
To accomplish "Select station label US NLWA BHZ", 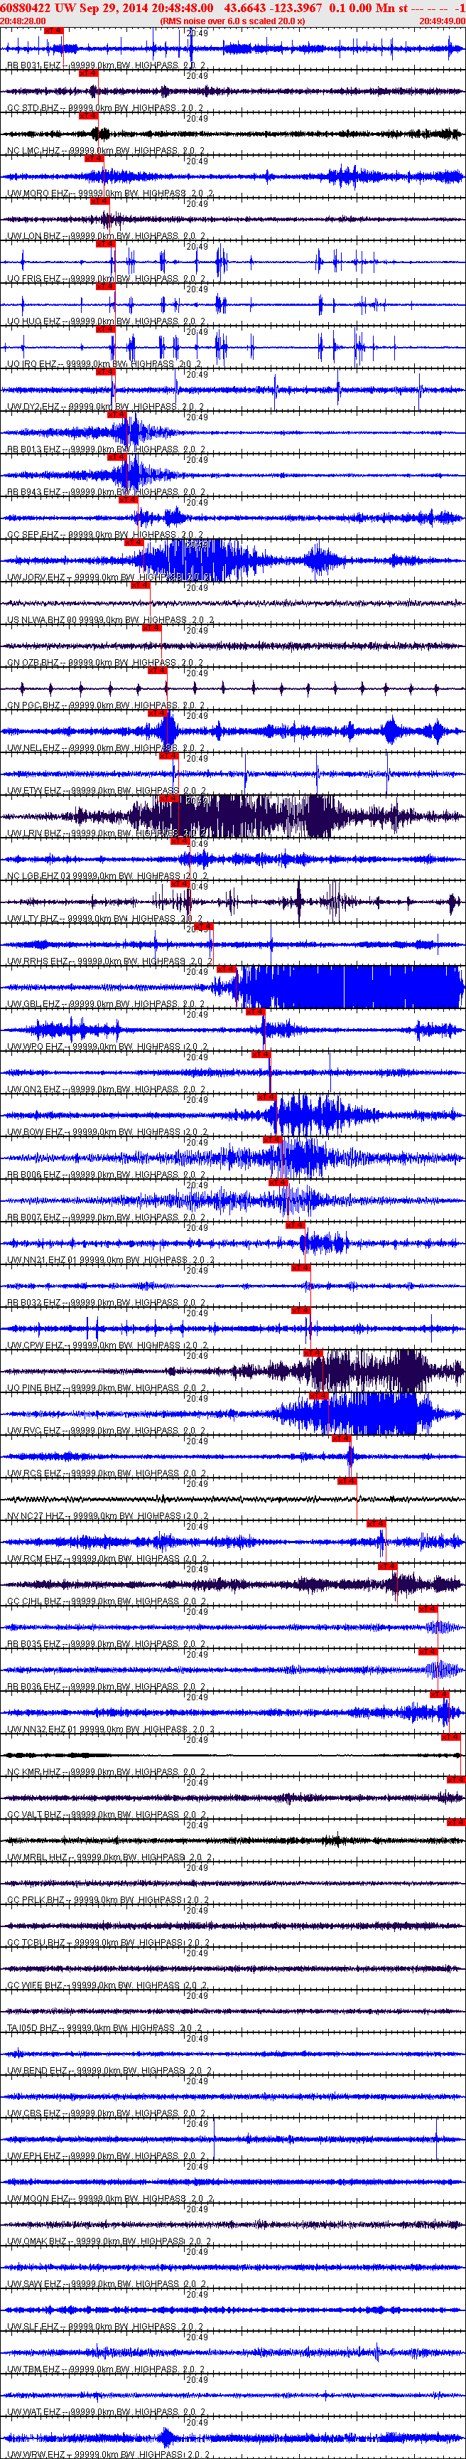I will [x=36, y=619].
